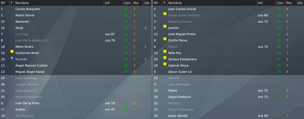Viewport: 304px width, 119px height.
Task: Click Rafa Paz's yellow card icon
Action: 165,51
